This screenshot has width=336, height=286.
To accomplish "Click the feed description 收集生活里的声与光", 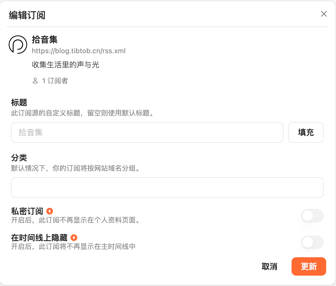I will pyautogui.click(x=66, y=65).
